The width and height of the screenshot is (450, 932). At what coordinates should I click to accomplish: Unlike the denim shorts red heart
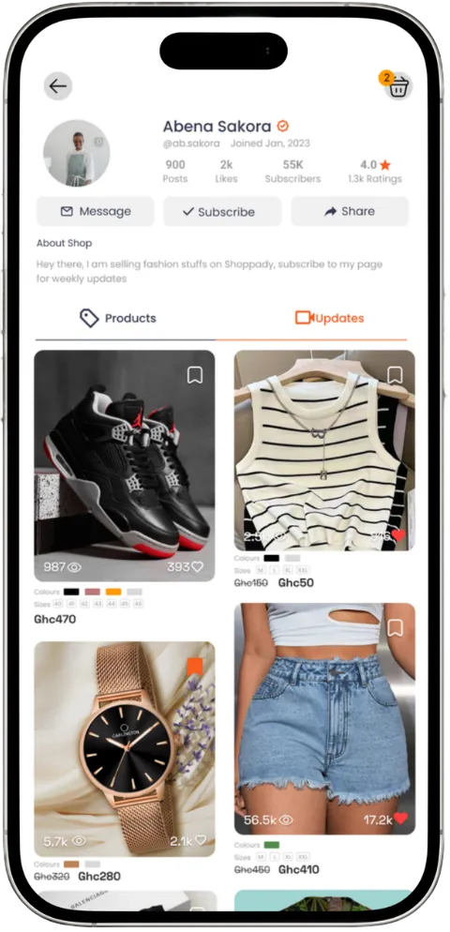click(x=400, y=819)
